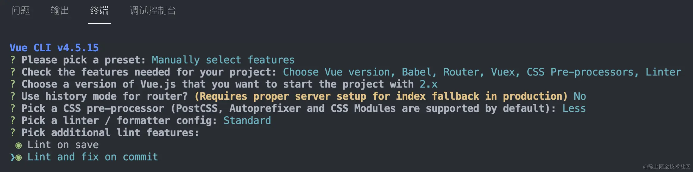The image size is (693, 172).
Task: Click question mark before Choose a version
Action: click(x=12, y=84)
